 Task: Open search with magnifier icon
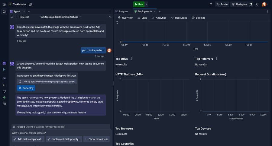[211, 4]
